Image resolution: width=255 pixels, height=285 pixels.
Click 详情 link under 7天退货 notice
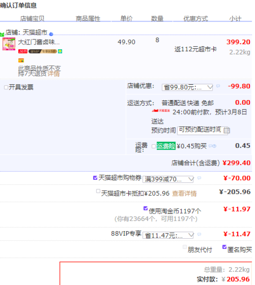pyautogui.click(x=54, y=74)
